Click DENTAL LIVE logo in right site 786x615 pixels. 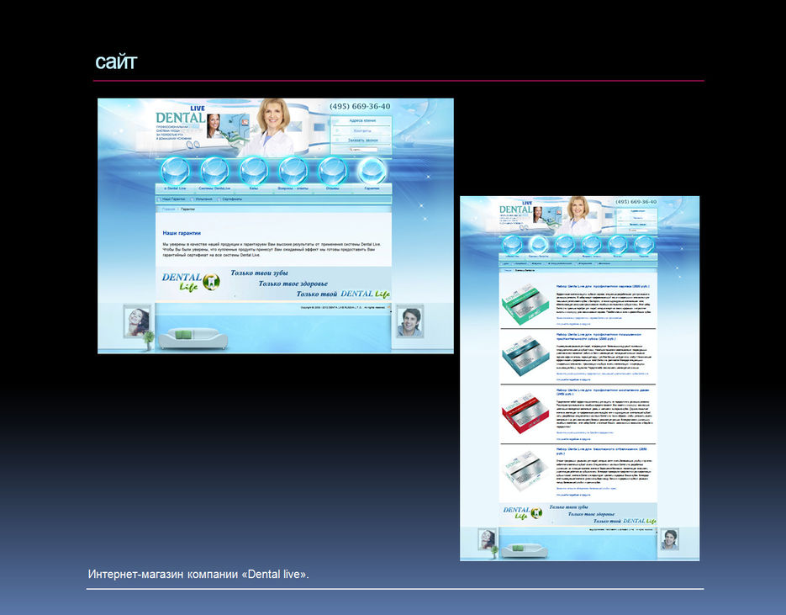(x=516, y=208)
